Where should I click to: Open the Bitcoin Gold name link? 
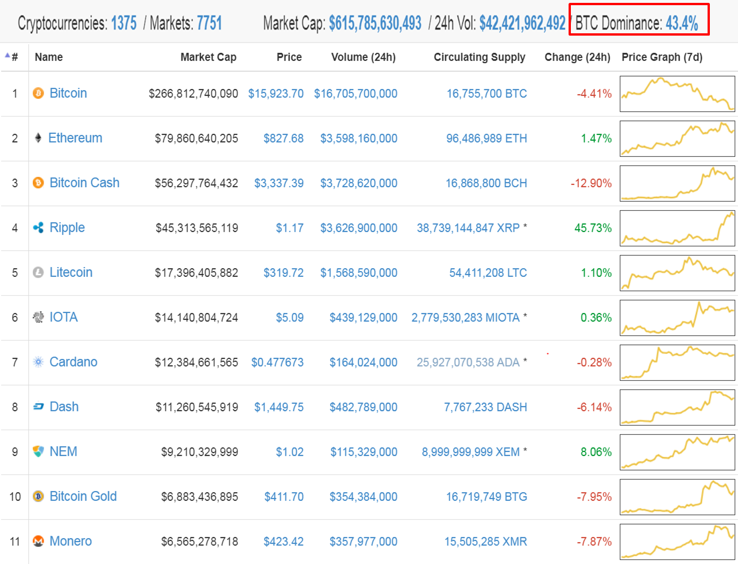pyautogui.click(x=83, y=496)
